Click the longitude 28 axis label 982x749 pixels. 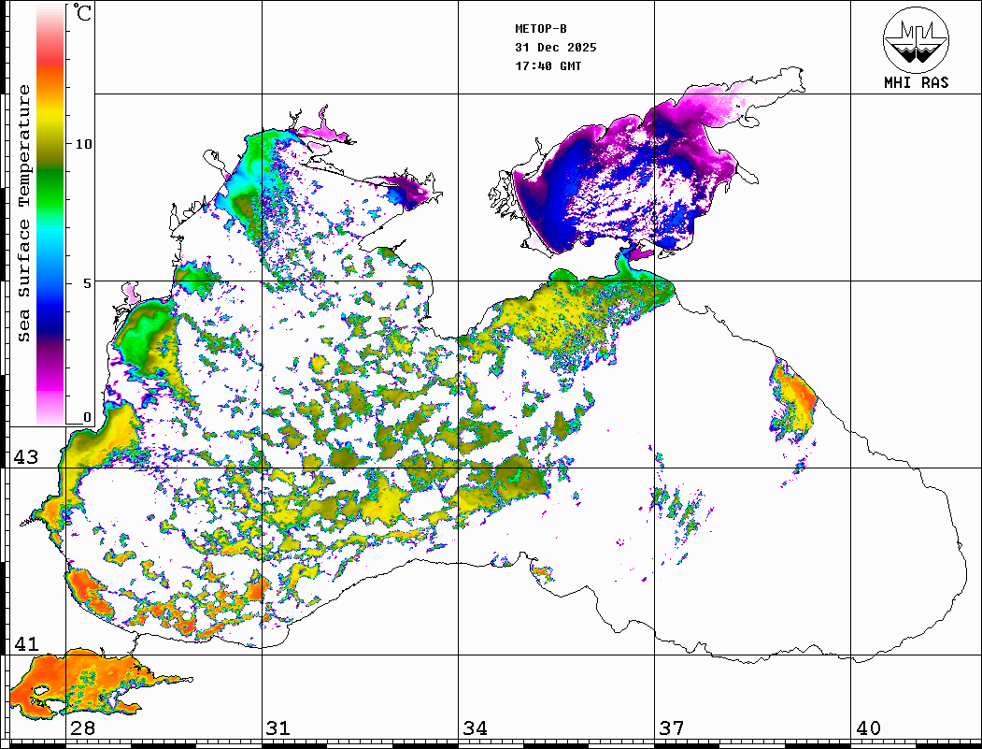click(82, 728)
